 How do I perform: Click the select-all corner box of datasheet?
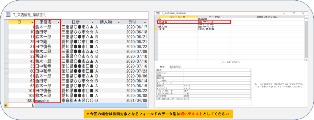click(6, 22)
